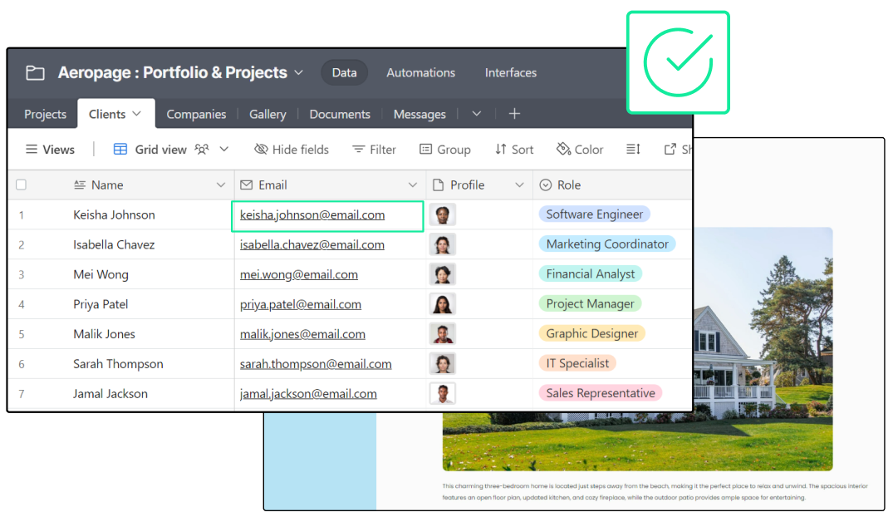Switch to the Projects table tab

point(45,114)
